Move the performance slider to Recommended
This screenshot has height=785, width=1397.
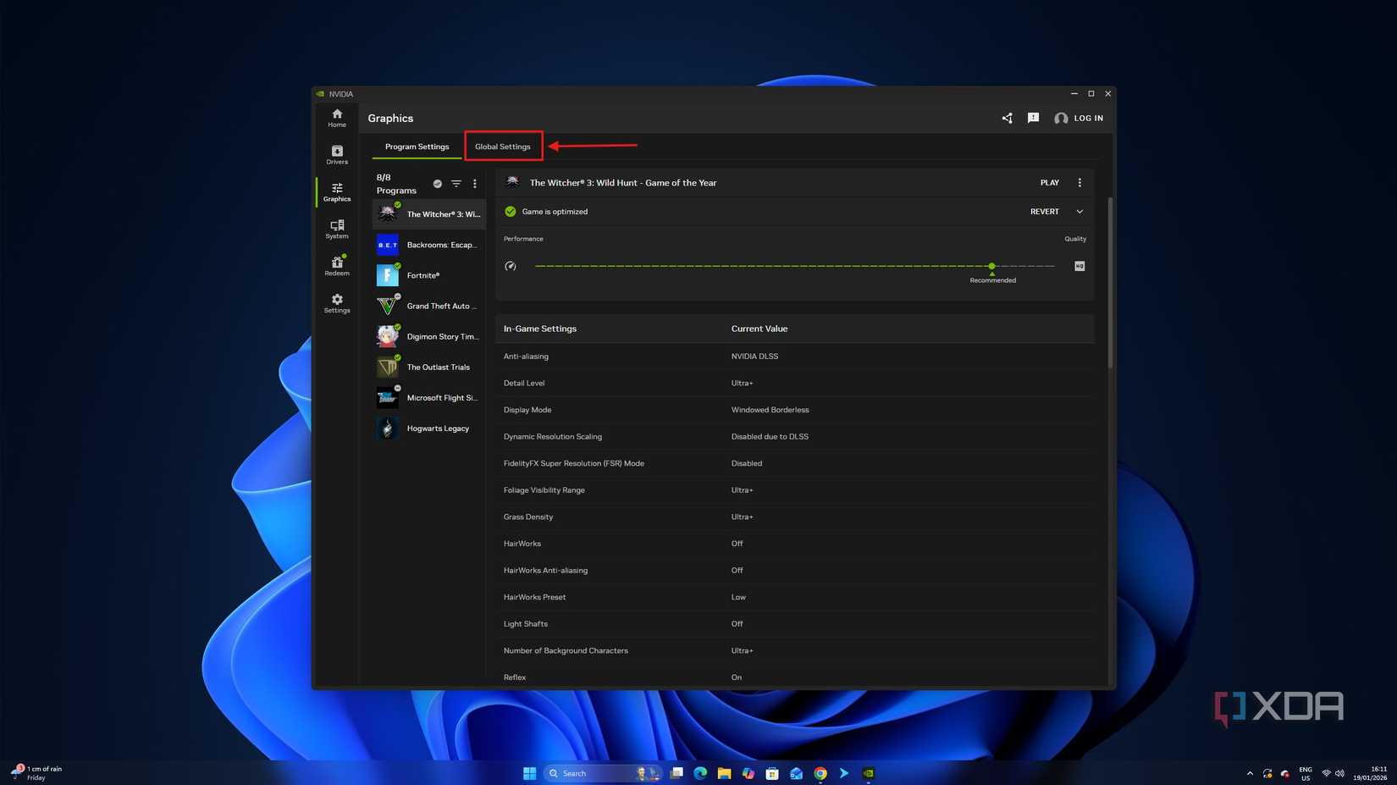tap(991, 266)
